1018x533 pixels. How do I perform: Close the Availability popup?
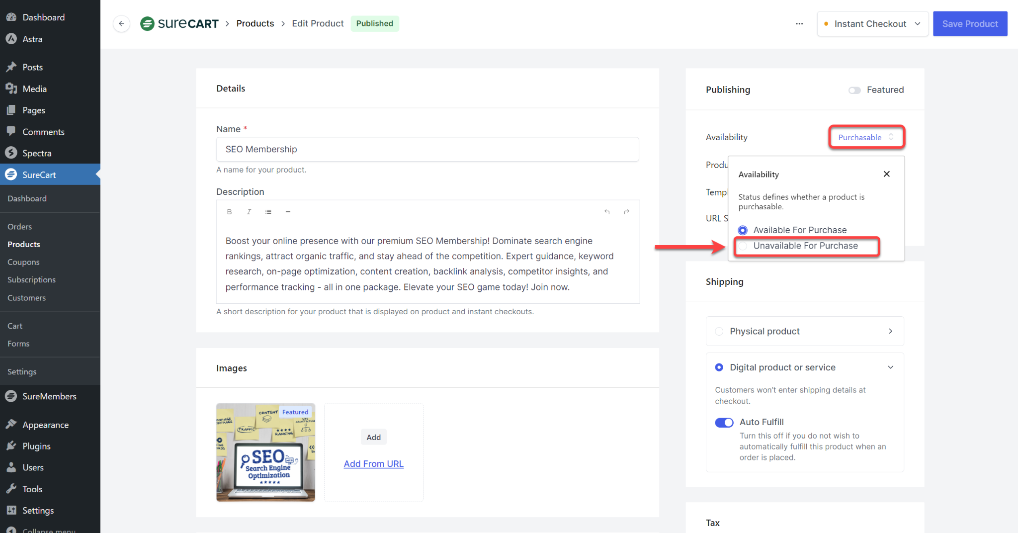point(886,174)
